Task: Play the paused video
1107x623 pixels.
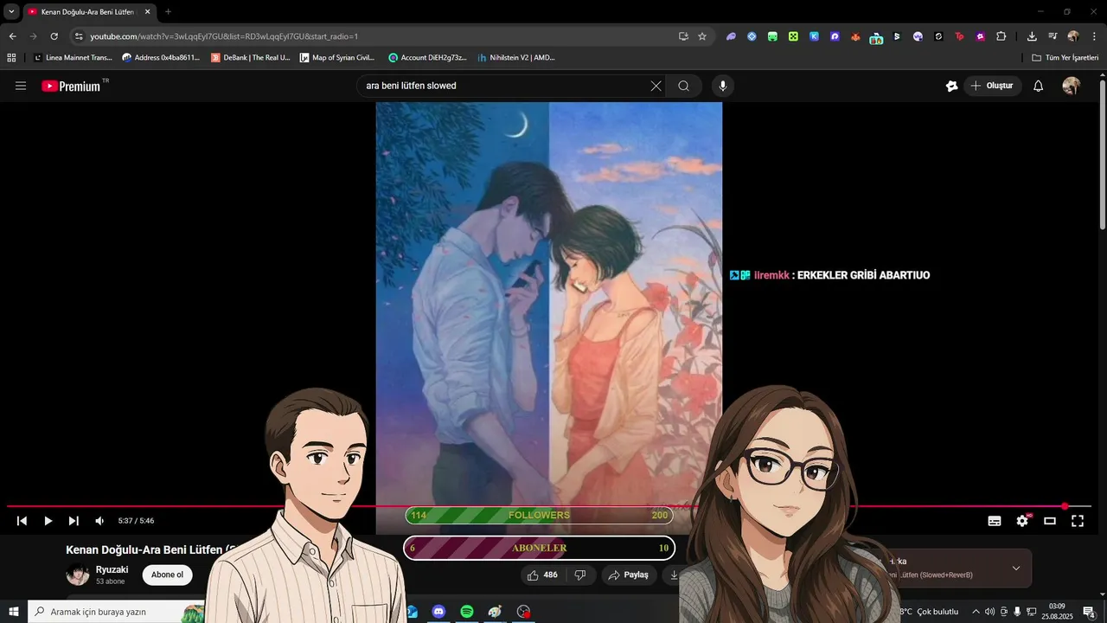Action: 48,521
